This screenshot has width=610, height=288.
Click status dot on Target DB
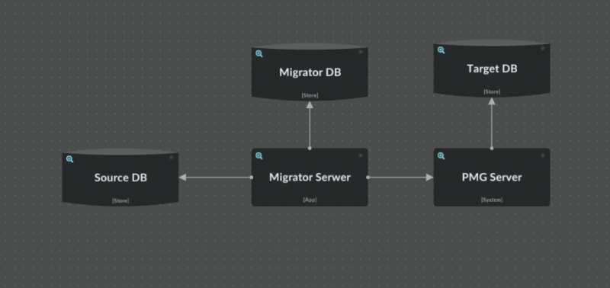(543, 48)
